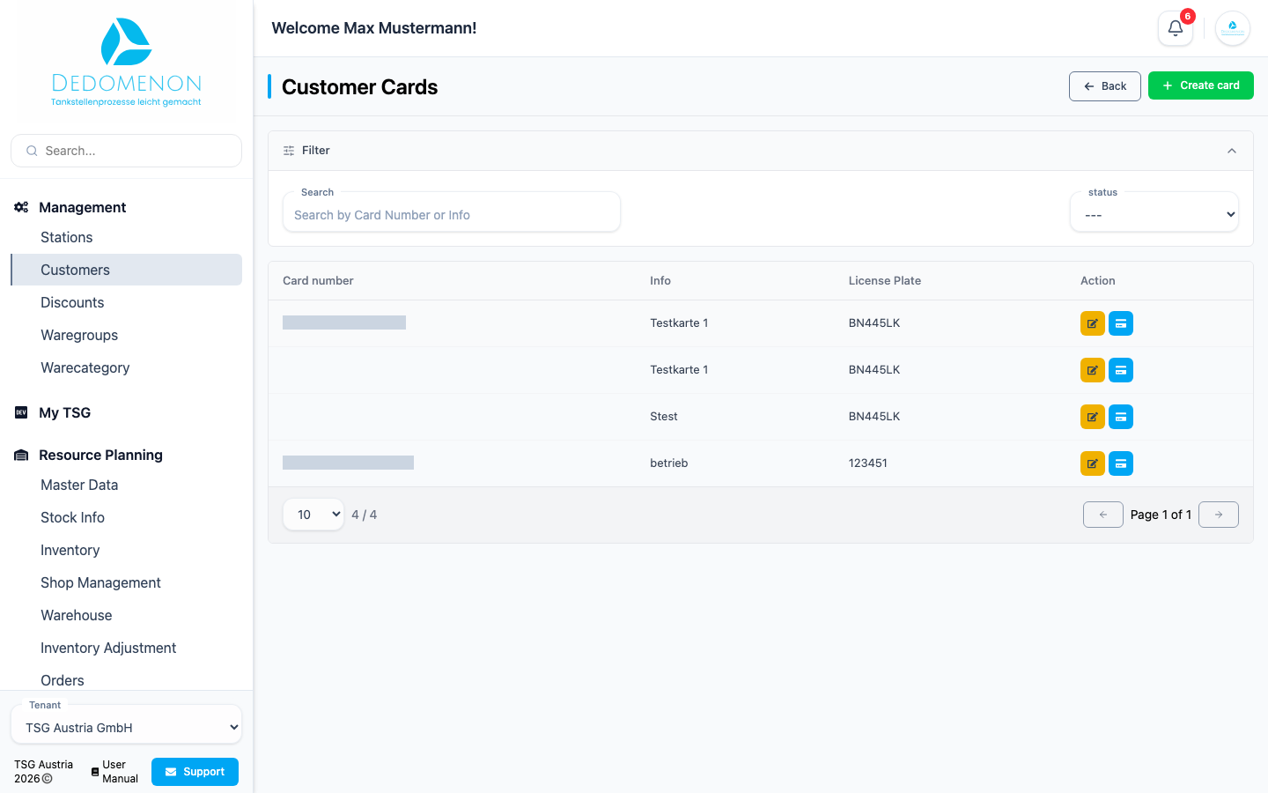1268x793 pixels.
Task: Click the Back button
Action: pyautogui.click(x=1105, y=86)
